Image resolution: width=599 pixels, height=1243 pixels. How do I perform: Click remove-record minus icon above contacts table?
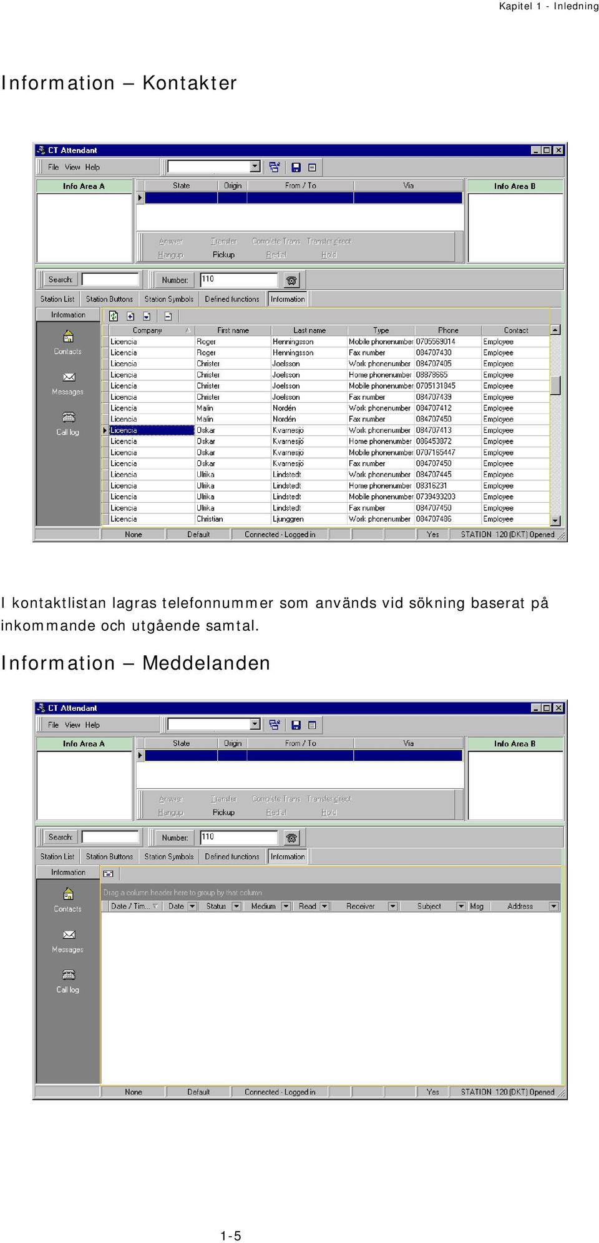tap(168, 316)
